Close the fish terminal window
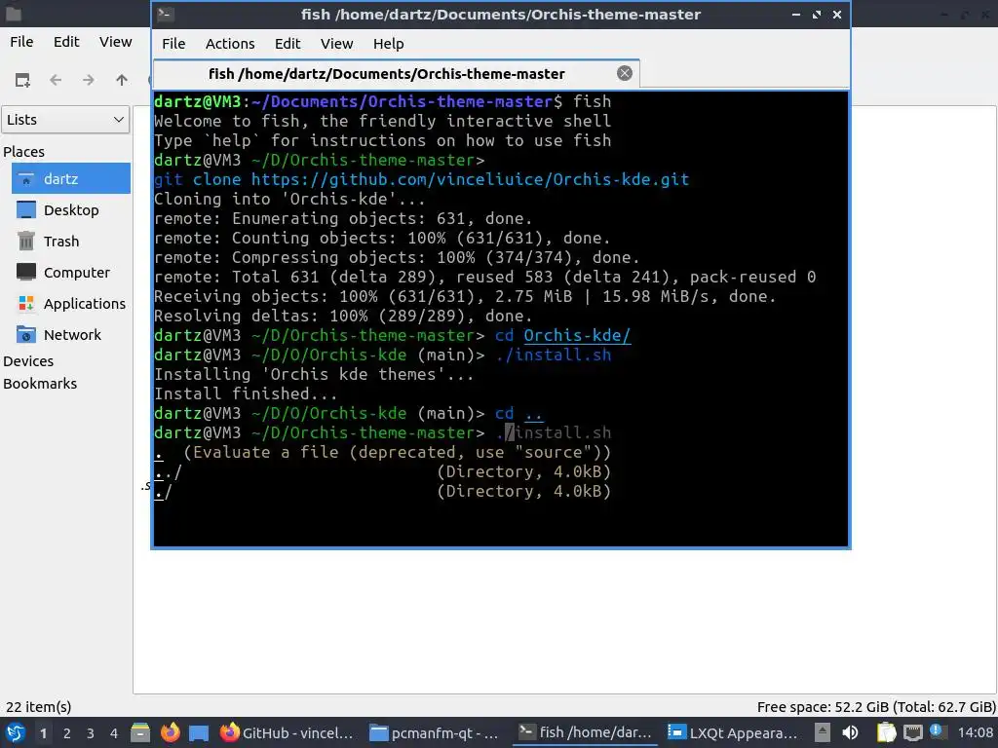This screenshot has width=998, height=748. (x=837, y=14)
